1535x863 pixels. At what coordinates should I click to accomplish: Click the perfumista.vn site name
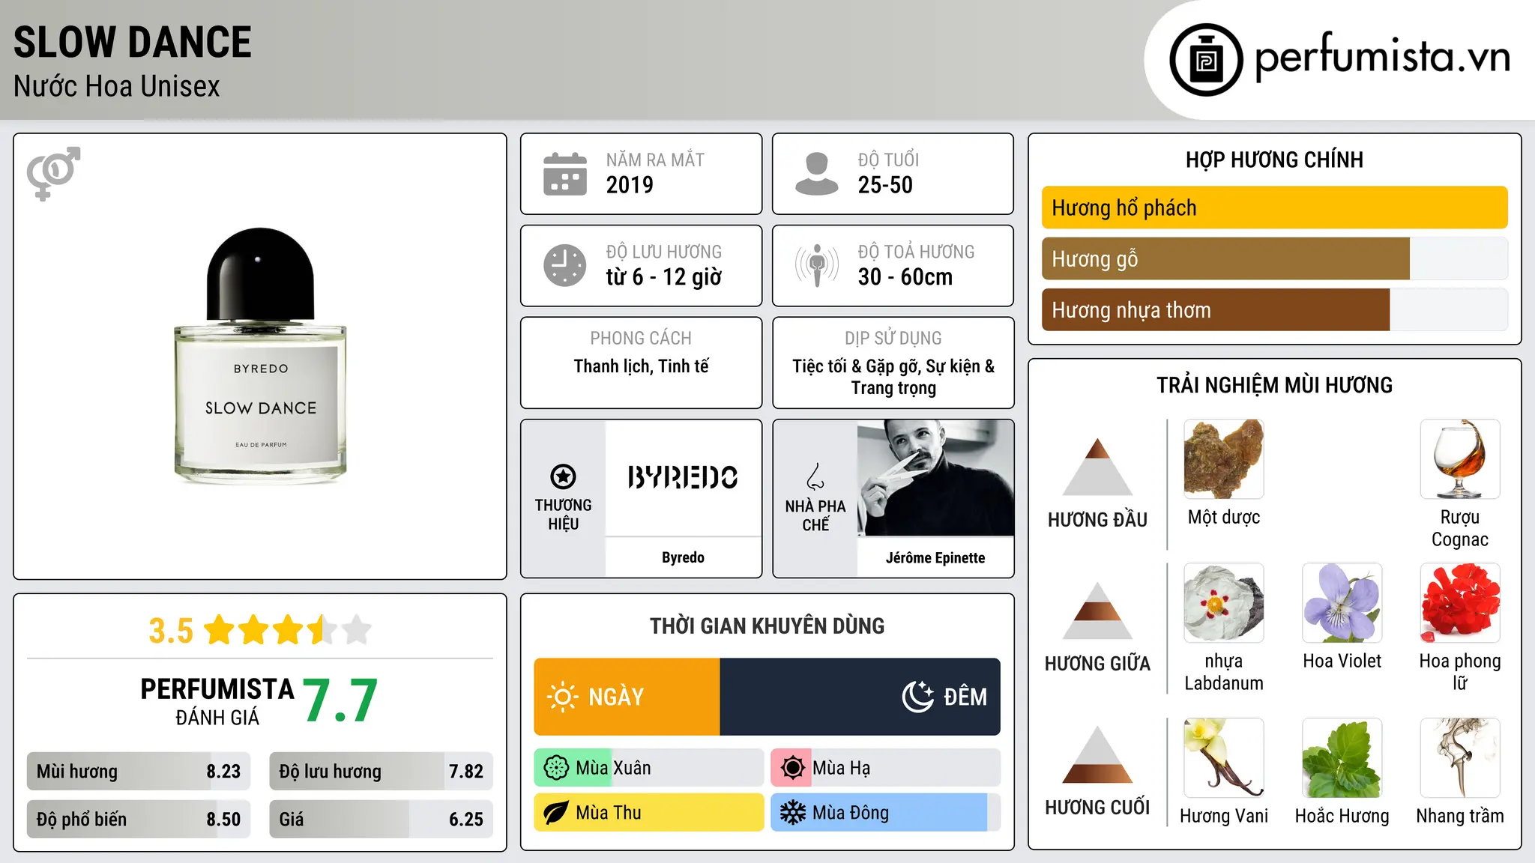(x=1382, y=57)
